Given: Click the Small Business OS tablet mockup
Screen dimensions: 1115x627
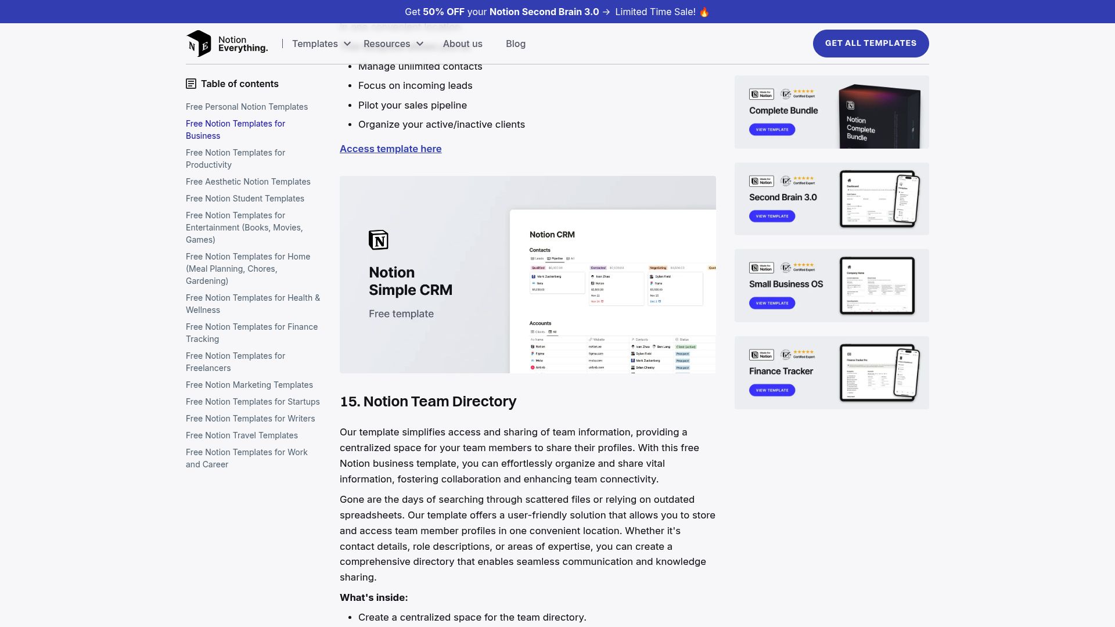Looking at the screenshot, I should [x=877, y=286].
